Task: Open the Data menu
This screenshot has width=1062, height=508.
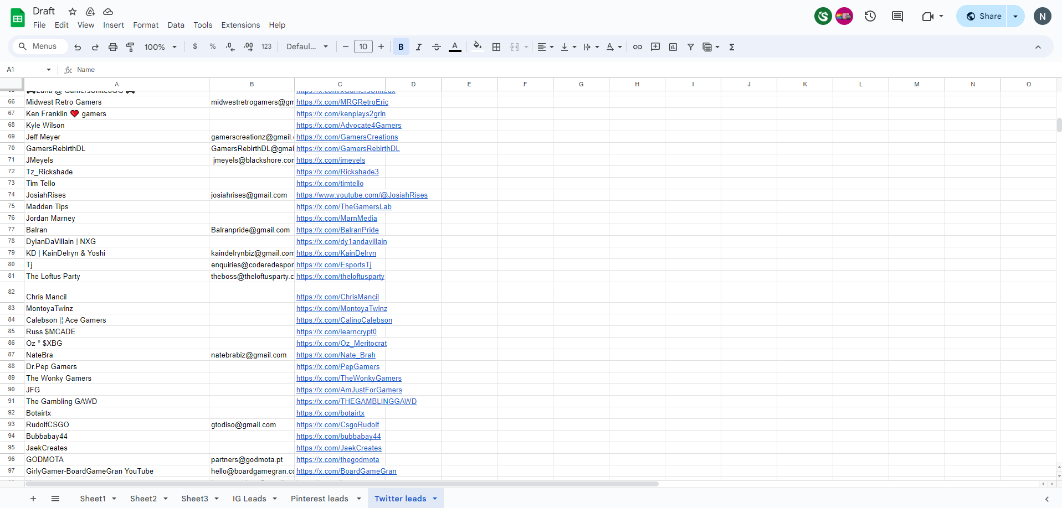Action: (176, 25)
